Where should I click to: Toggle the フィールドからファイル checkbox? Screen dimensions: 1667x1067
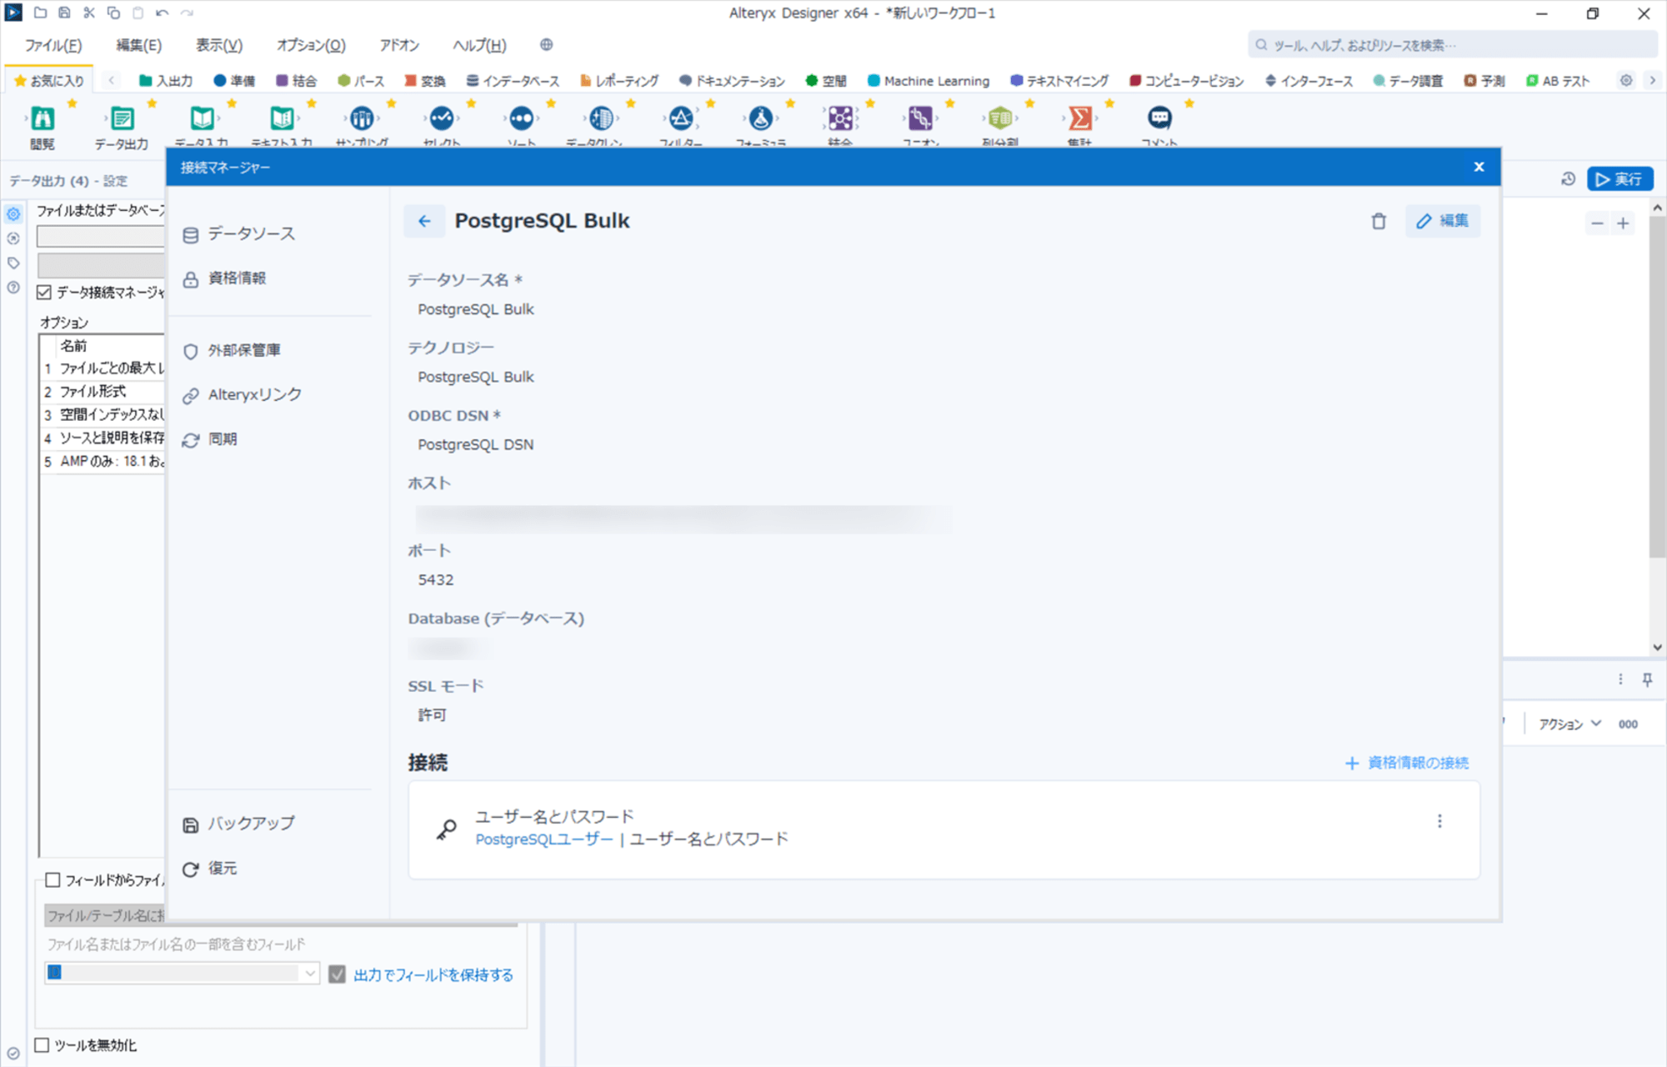tap(53, 880)
